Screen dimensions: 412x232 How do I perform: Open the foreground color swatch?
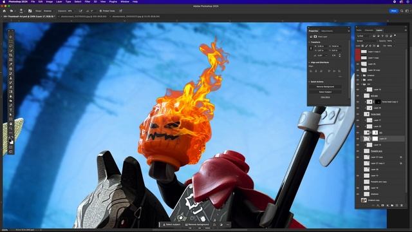tap(10, 140)
